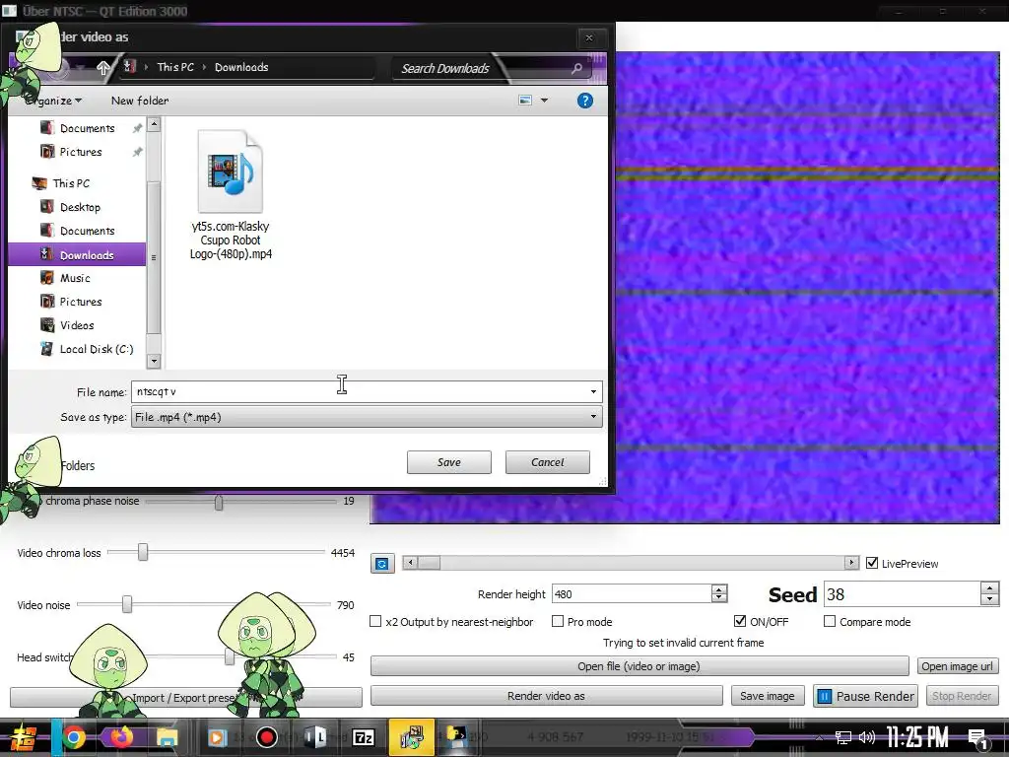1009x757 pixels.
Task: Click the red record button taskbar icon
Action: click(266, 737)
